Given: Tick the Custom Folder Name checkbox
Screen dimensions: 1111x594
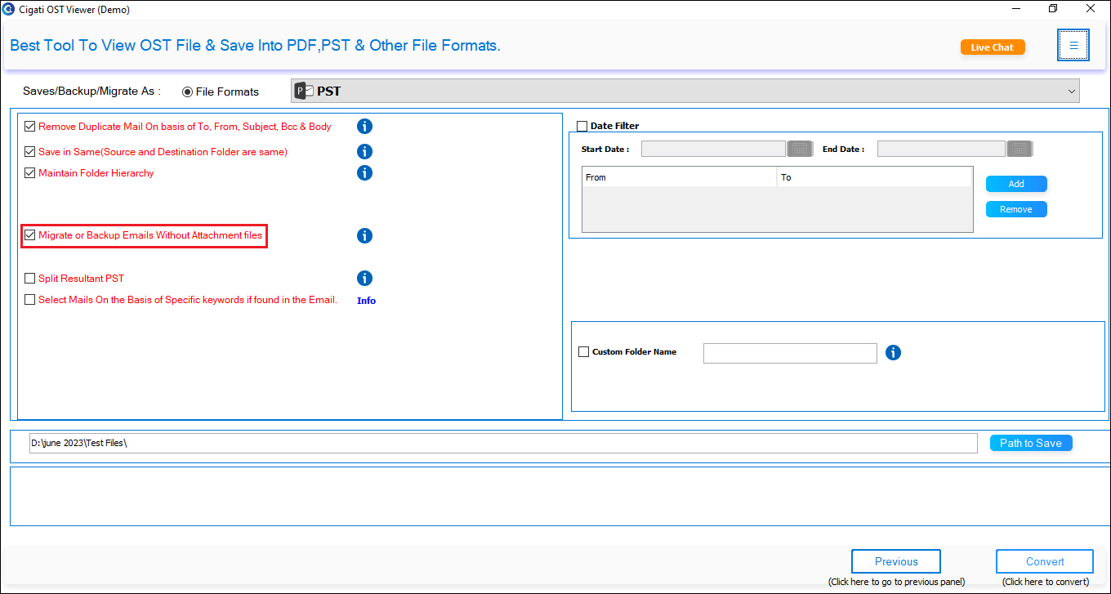Looking at the screenshot, I should point(583,352).
